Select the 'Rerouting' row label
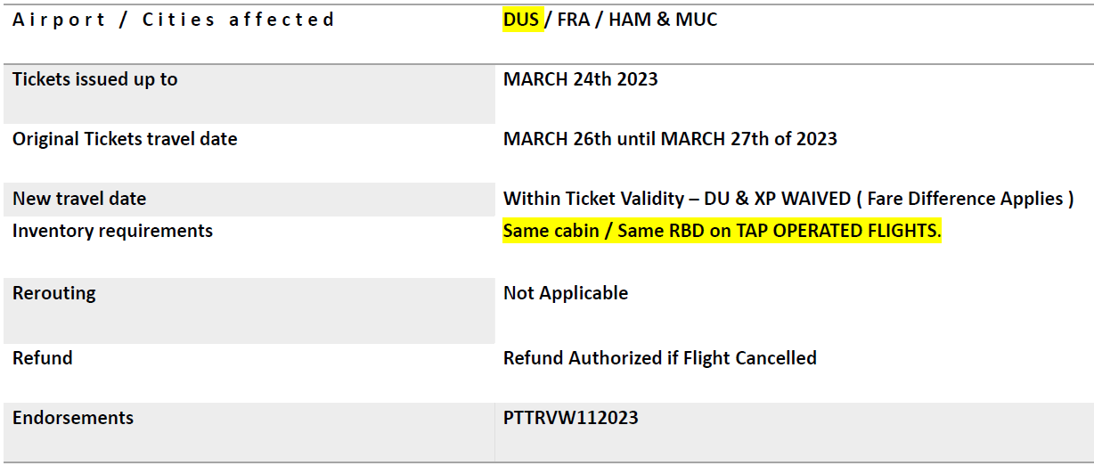This screenshot has width=1094, height=474. tap(54, 293)
